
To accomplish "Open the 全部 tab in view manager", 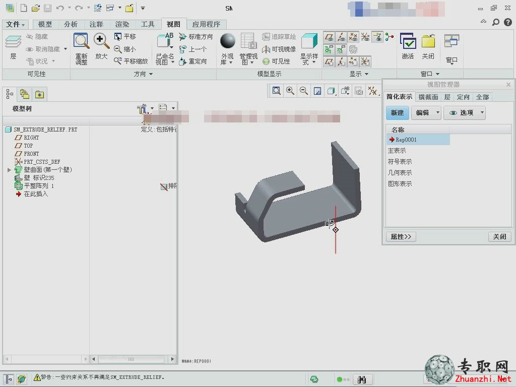I will click(482, 97).
